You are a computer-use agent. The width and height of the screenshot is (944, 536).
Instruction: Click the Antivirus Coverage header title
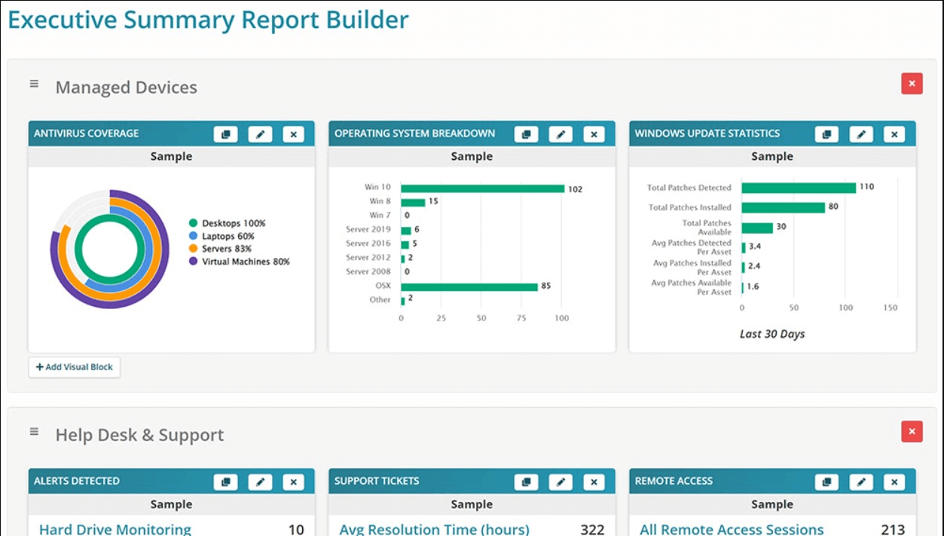click(87, 133)
